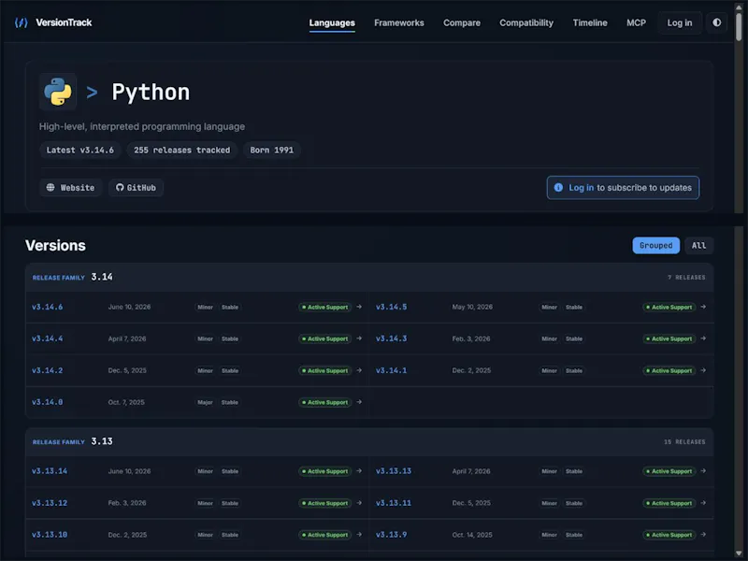Open the Compatibility nav tab
Screen dimensions: 748x561
[x=526, y=22]
